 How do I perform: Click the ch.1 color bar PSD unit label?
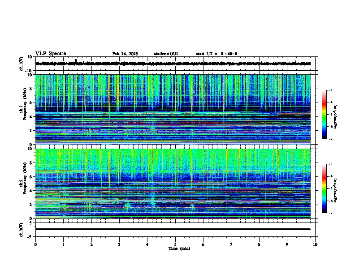(x=336, y=116)
